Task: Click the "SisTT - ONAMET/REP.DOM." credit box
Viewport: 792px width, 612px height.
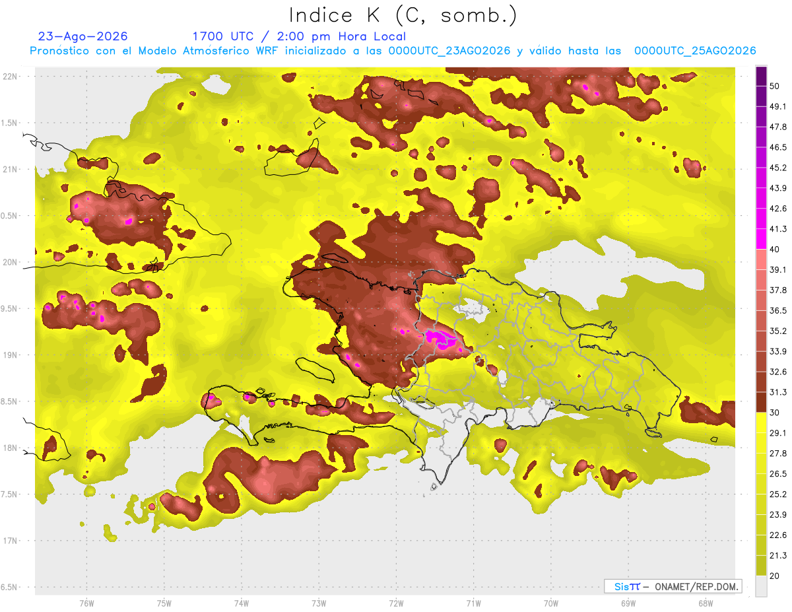Action: (673, 586)
